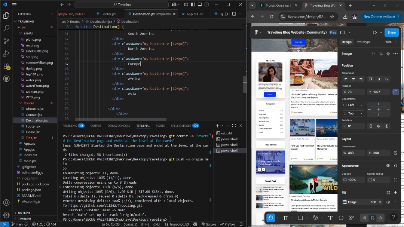Toggle Figma layer visibility in Appearance

pyautogui.click(x=388, y=166)
